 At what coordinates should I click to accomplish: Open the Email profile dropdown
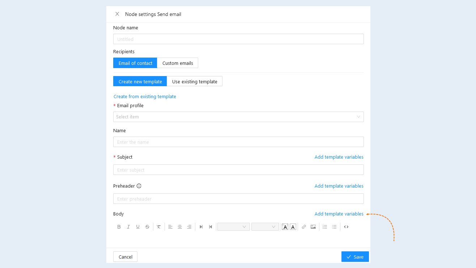coord(238,117)
